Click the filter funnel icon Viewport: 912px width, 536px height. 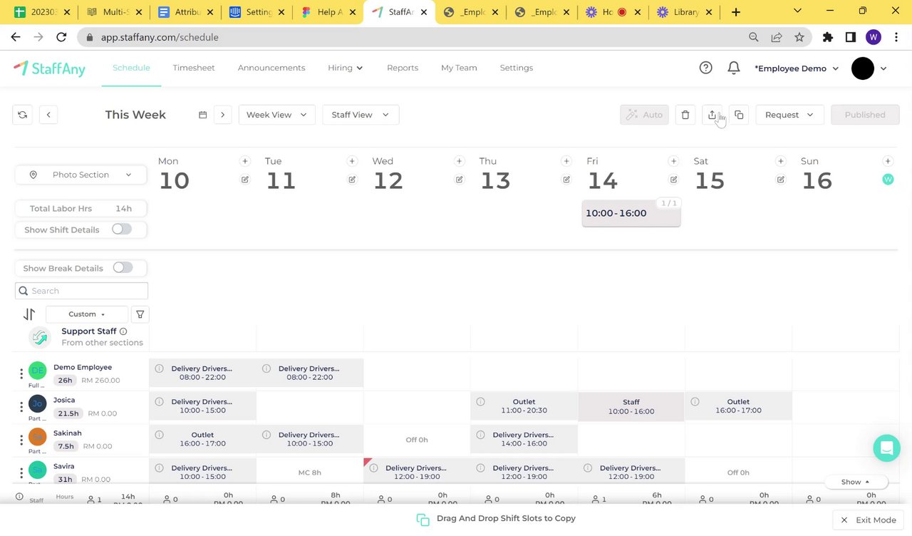point(140,314)
